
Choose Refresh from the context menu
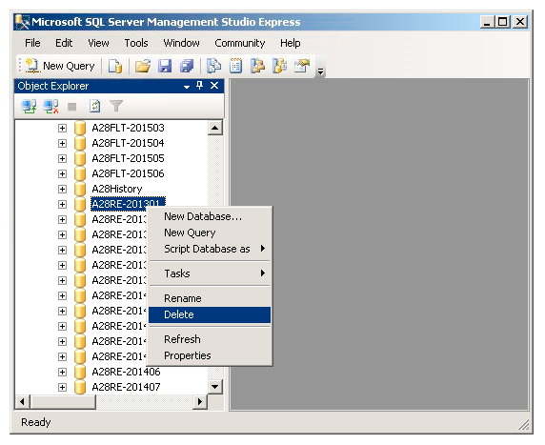pyautogui.click(x=210, y=339)
